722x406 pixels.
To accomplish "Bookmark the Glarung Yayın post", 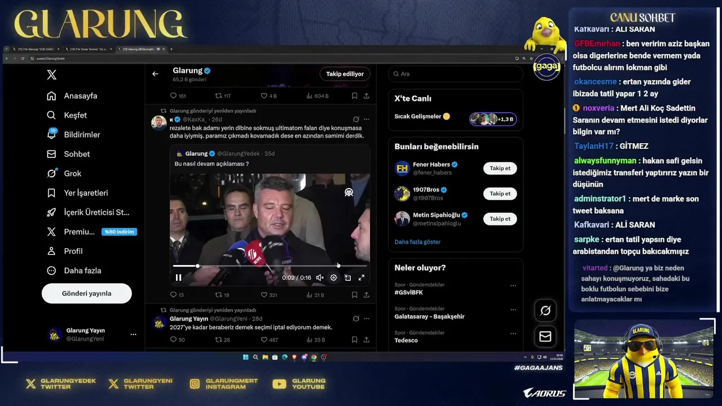I will (x=354, y=339).
